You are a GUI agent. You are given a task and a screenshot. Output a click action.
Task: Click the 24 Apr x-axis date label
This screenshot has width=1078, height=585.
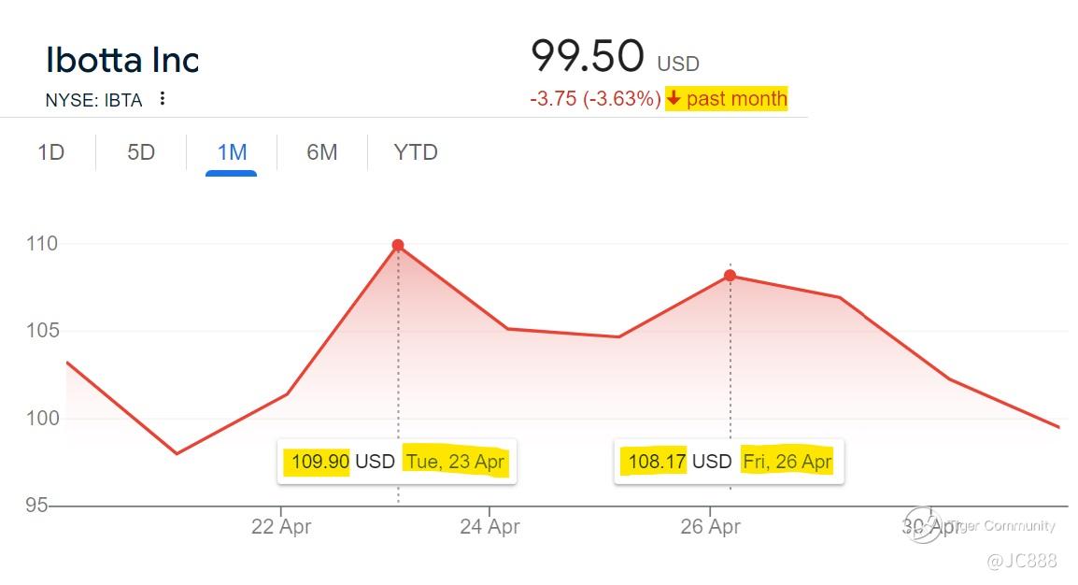pyautogui.click(x=489, y=527)
